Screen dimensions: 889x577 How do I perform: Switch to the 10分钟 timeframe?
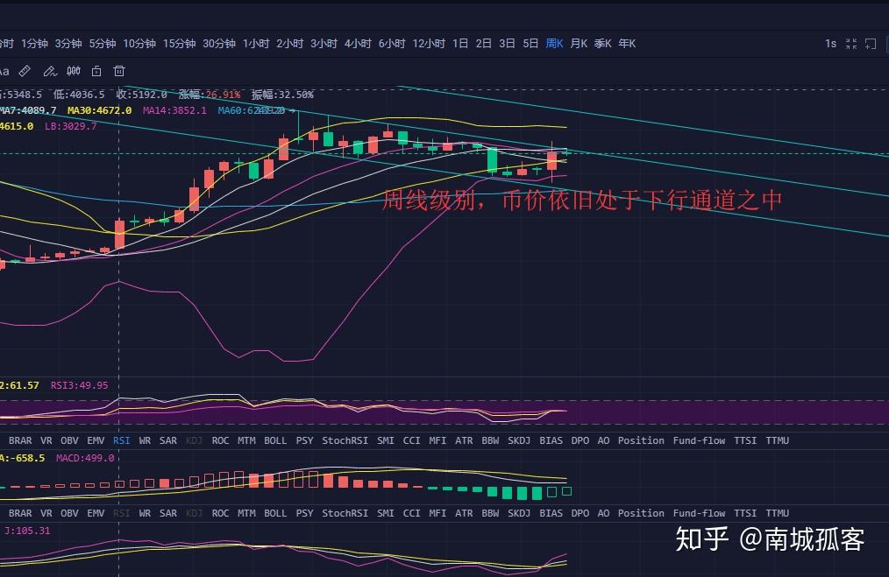[x=139, y=44]
